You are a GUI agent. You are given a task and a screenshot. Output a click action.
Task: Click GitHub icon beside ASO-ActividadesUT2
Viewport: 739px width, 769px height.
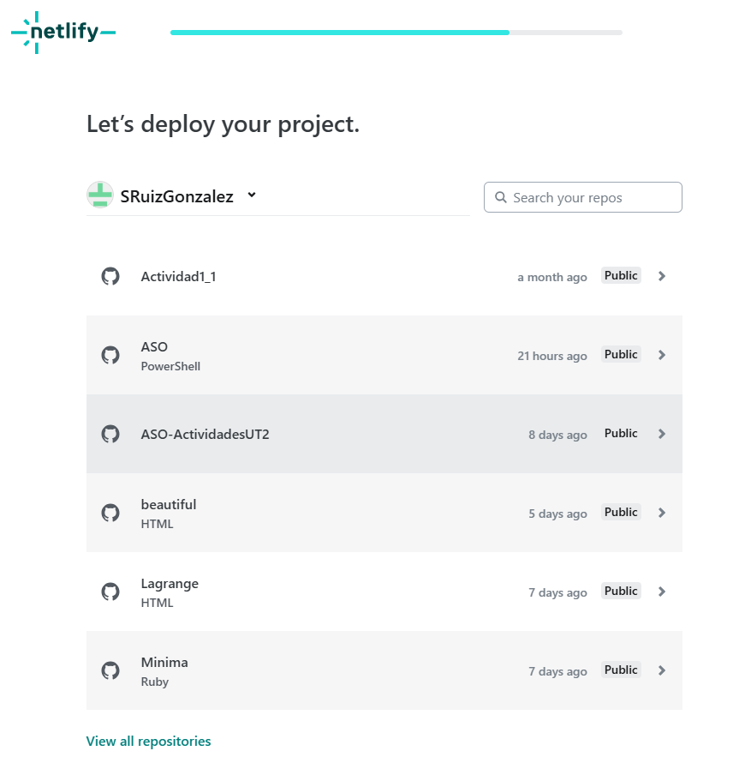(110, 434)
